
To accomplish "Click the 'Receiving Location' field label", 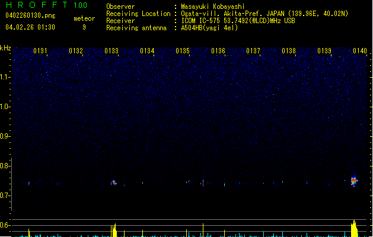I will [138, 14].
